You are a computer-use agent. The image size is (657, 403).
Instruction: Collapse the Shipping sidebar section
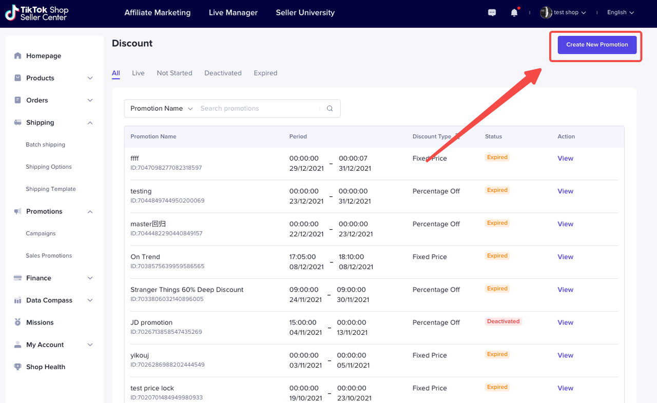90,123
